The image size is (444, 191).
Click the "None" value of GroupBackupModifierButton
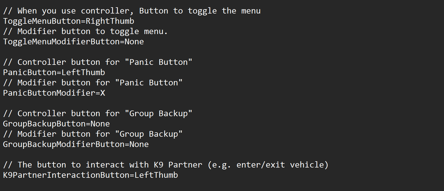click(139, 144)
